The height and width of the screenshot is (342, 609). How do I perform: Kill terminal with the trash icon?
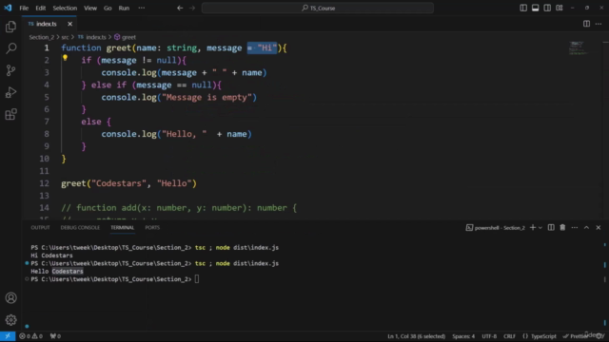tap(562, 228)
